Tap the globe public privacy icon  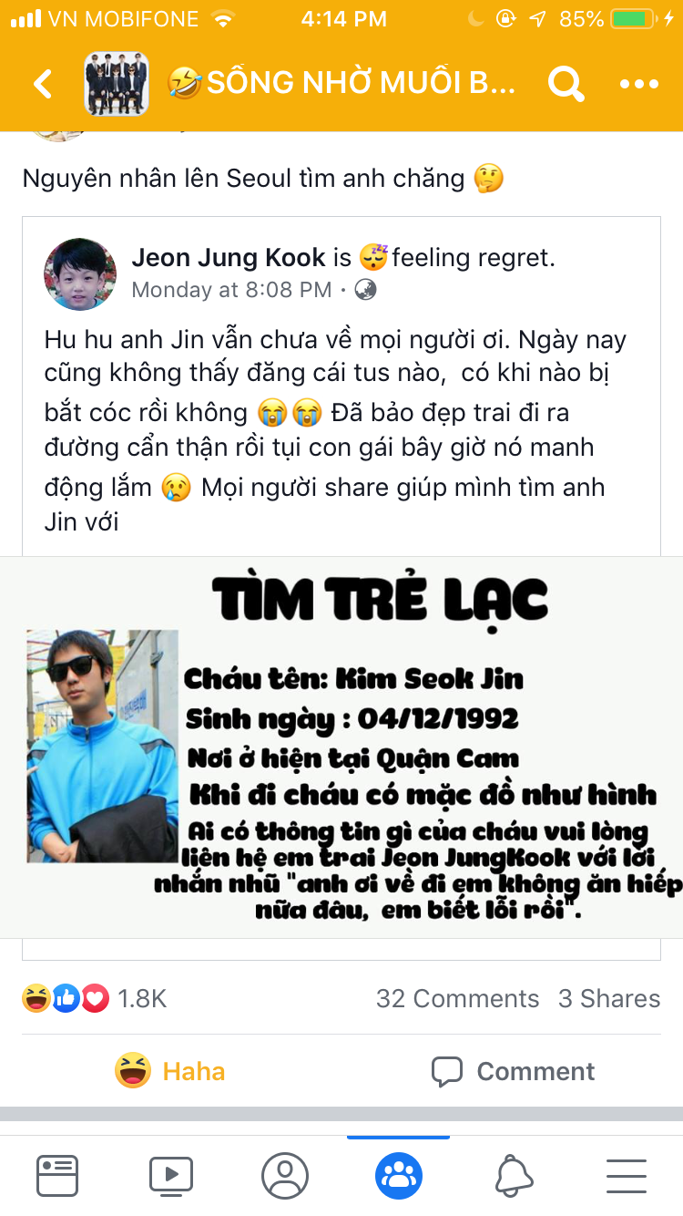pyautogui.click(x=365, y=290)
